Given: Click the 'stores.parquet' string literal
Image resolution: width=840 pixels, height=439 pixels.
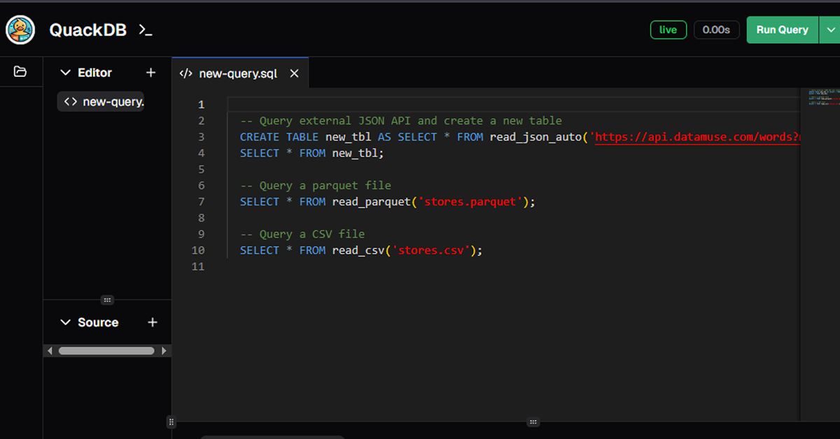Looking at the screenshot, I should coord(470,202).
